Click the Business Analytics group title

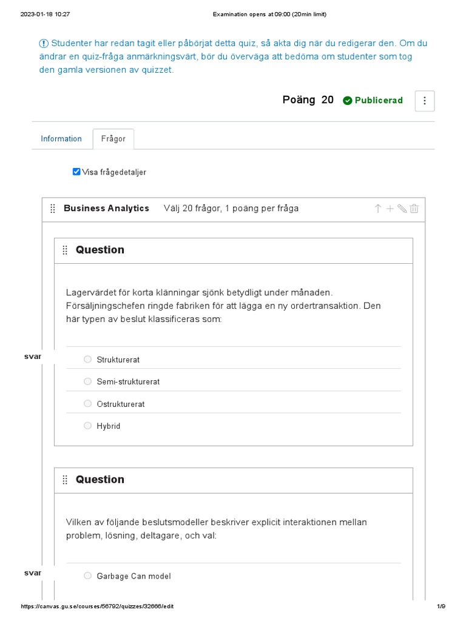point(106,209)
